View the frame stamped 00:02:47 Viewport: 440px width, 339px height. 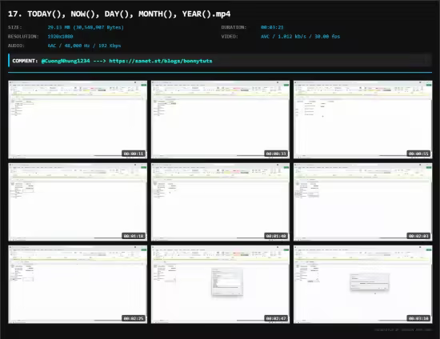coord(220,285)
